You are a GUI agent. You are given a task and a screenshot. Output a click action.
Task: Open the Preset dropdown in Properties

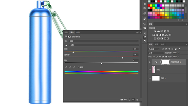[104, 41]
